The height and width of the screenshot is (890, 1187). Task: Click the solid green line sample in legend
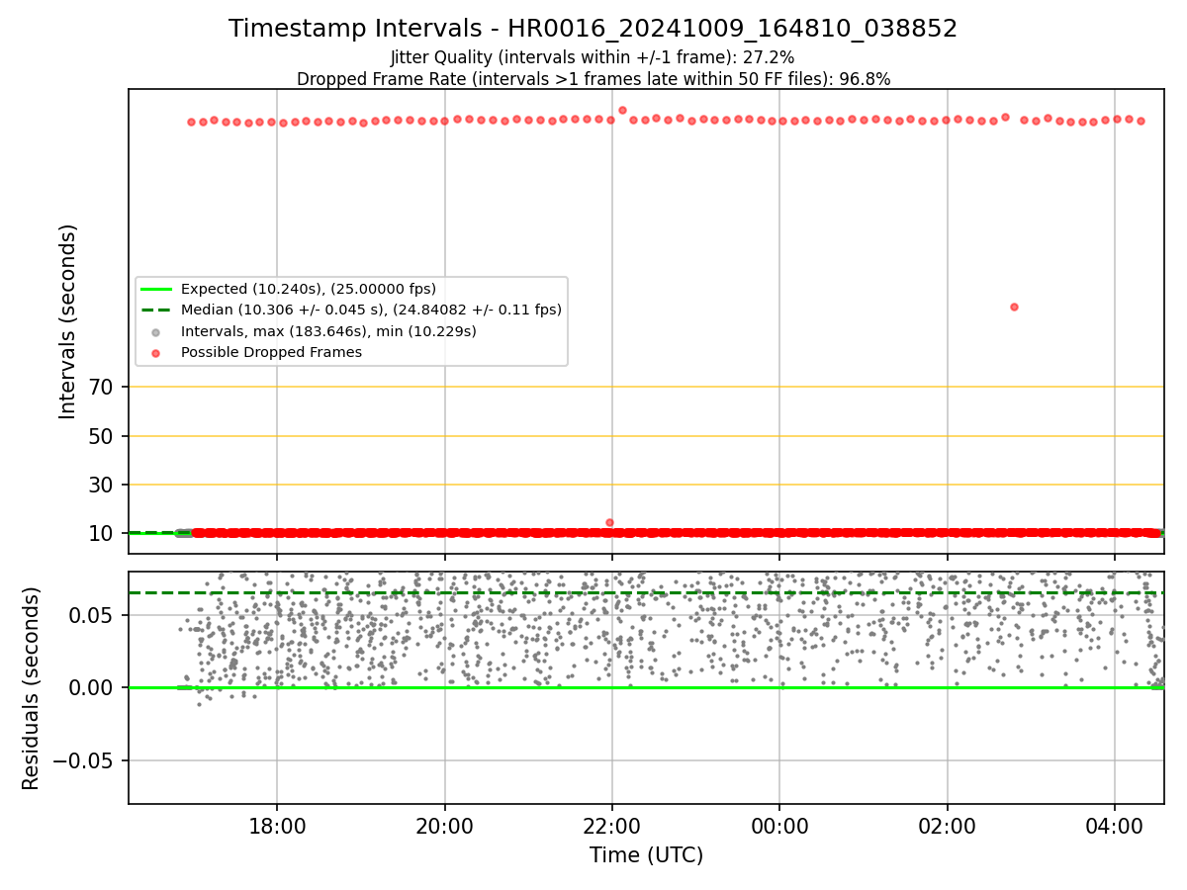click(156, 289)
